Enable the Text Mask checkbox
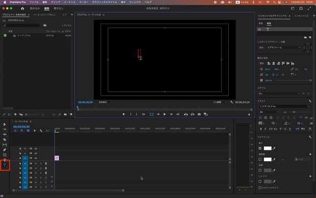316x198 pixels. [x=260, y=188]
